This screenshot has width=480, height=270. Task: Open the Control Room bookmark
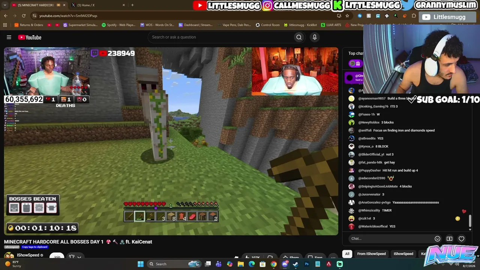pos(268,25)
